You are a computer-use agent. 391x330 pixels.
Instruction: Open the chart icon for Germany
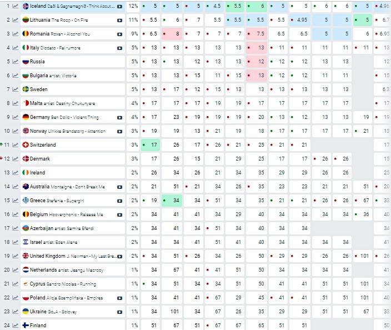tap(16, 117)
